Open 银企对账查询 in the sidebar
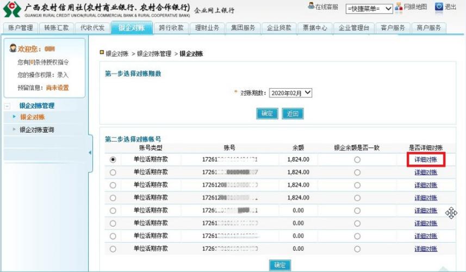 tap(37, 130)
